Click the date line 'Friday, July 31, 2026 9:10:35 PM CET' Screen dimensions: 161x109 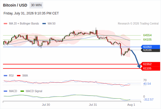(x=31, y=13)
